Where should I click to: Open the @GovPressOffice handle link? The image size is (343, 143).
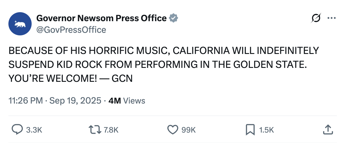coord(71,30)
